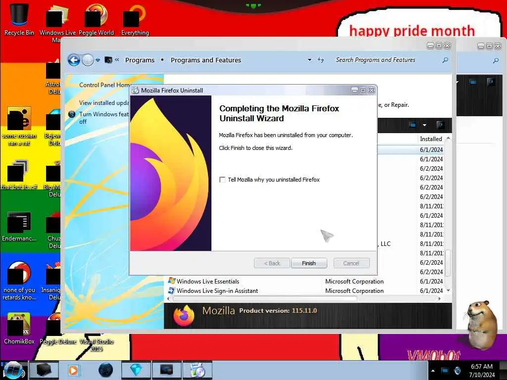
Task: Click the media player taskbar icon
Action: (x=73, y=370)
